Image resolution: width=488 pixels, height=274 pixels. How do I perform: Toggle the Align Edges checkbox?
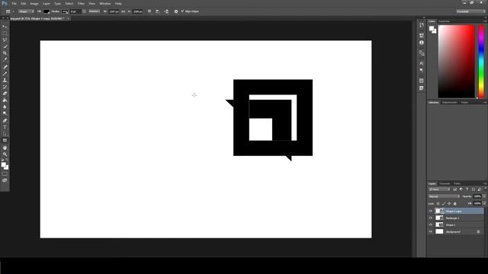[182, 11]
